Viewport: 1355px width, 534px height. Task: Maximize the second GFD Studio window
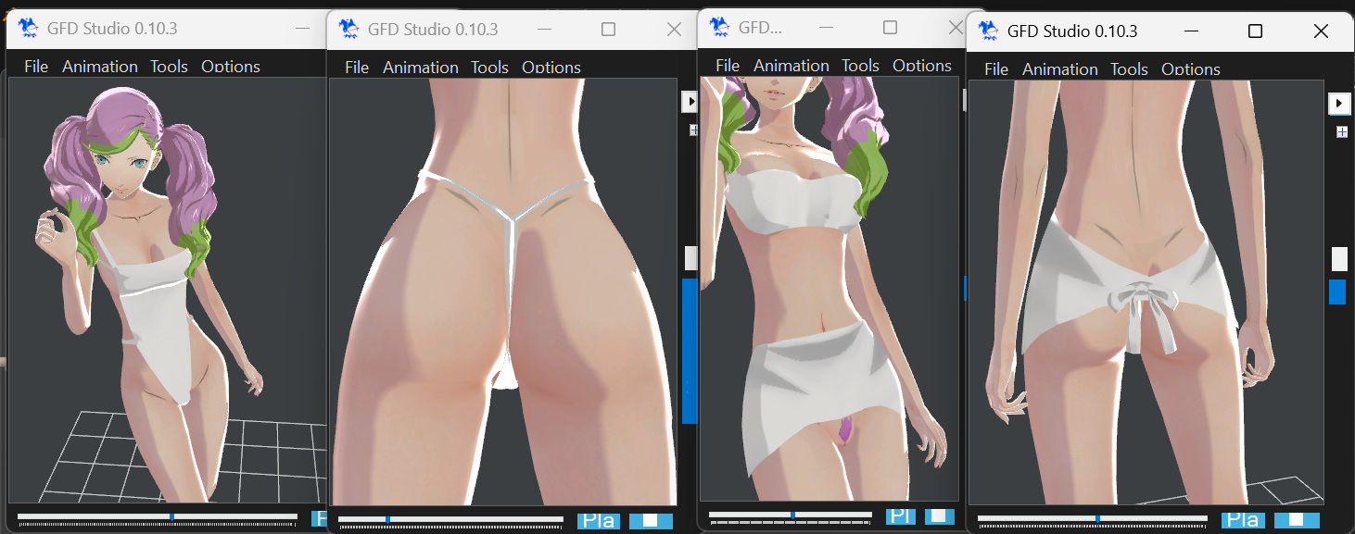click(x=608, y=30)
